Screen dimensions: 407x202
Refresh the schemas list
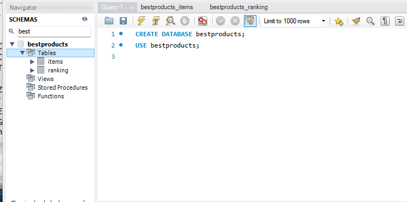coord(85,19)
